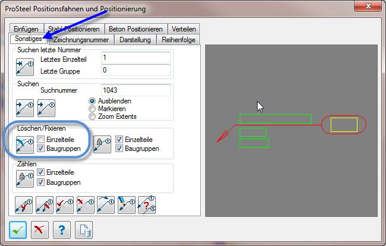
Task: Click the icon with red check at left
Action: click(x=65, y=205)
